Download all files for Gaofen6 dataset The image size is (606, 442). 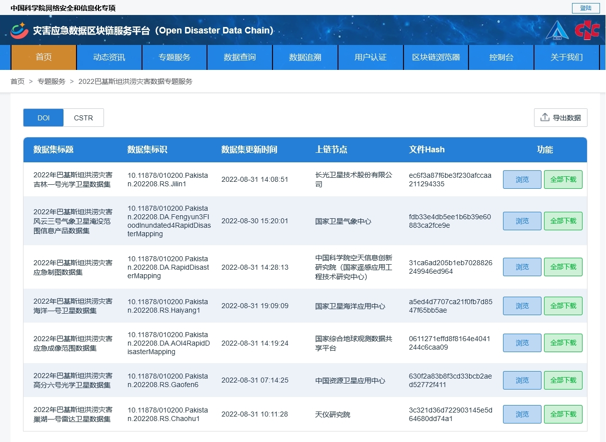(563, 380)
